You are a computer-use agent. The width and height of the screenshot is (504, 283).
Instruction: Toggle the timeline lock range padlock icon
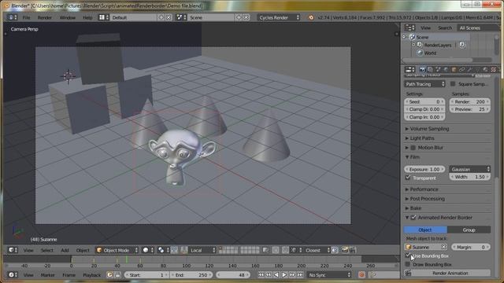click(x=117, y=274)
